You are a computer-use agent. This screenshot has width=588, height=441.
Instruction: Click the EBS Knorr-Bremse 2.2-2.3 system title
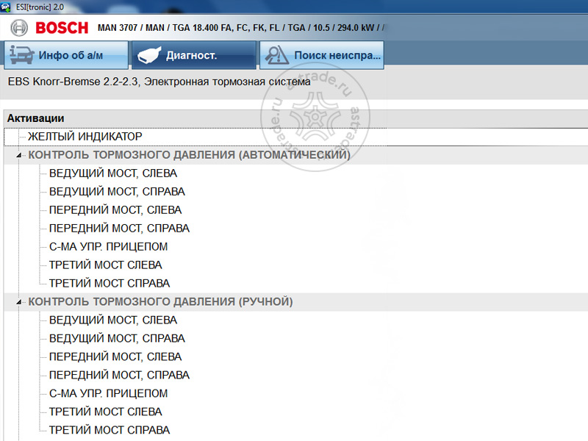coord(159,82)
